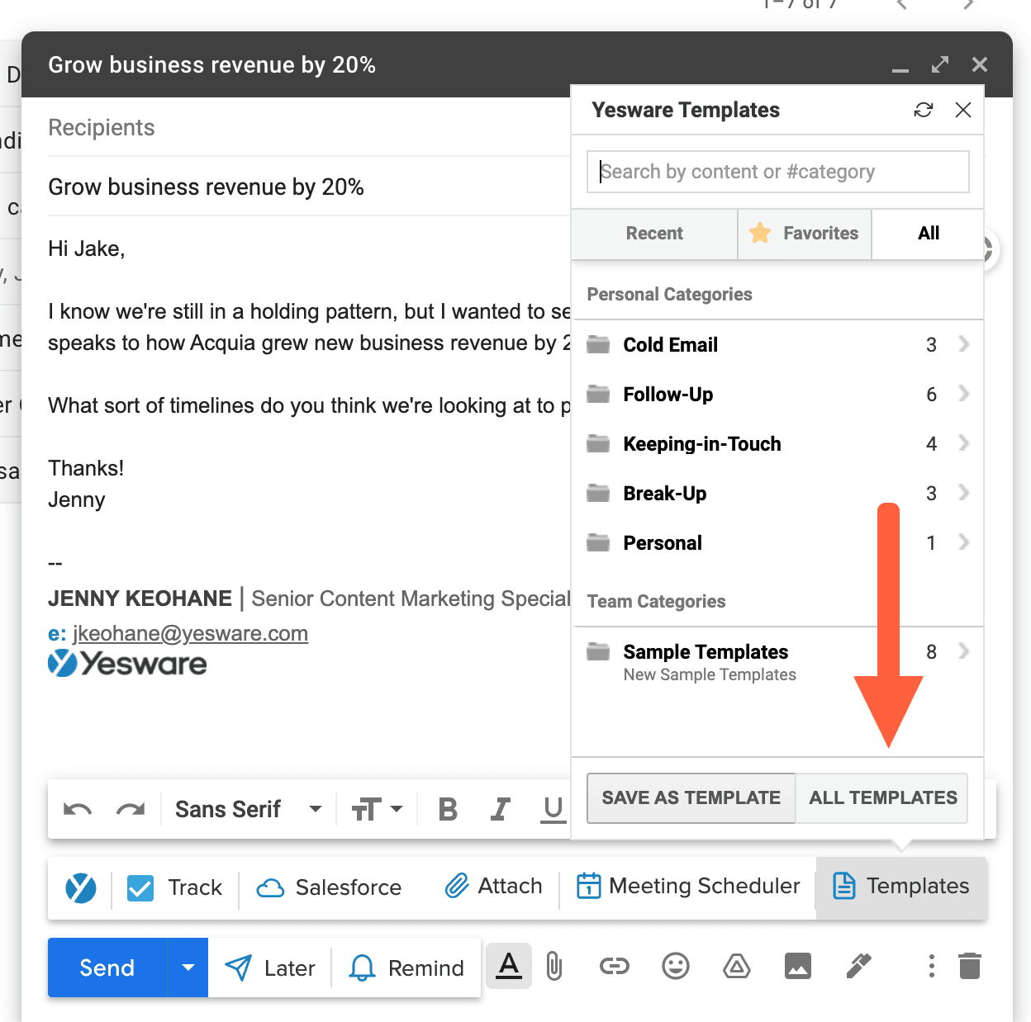The image size is (1031, 1022).
Task: Open the Yesware menu icon
Action: tap(78, 888)
